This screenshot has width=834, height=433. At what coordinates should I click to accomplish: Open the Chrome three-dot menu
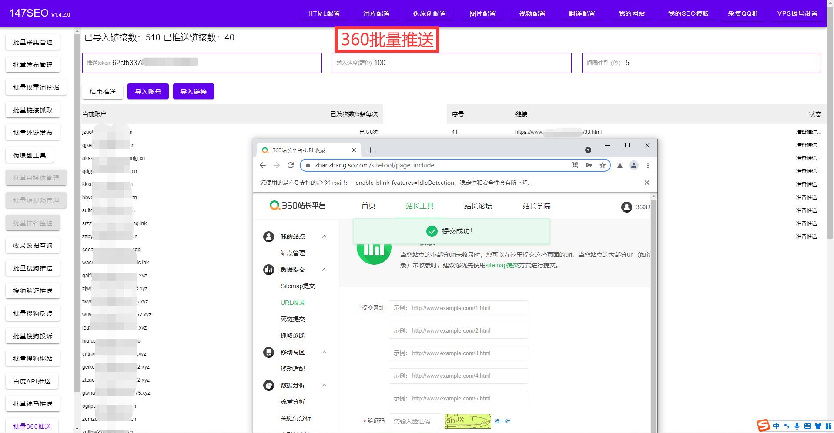(648, 165)
